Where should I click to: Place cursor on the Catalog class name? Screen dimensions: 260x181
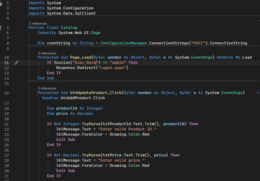[x=69, y=27]
